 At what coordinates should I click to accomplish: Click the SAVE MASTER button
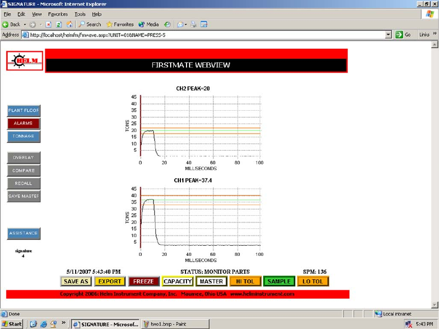(23, 196)
